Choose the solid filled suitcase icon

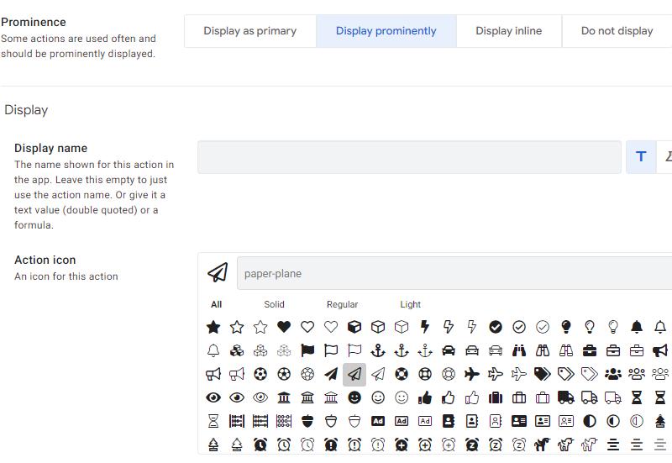[x=496, y=397]
